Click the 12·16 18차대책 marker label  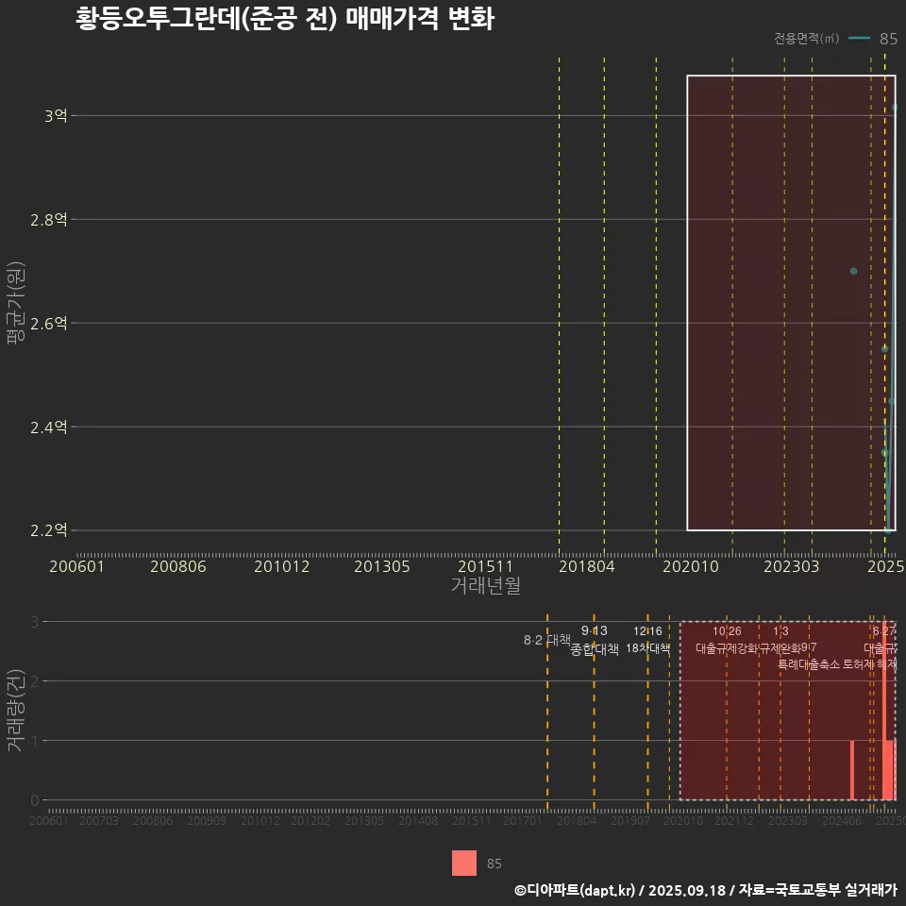[x=647, y=640]
